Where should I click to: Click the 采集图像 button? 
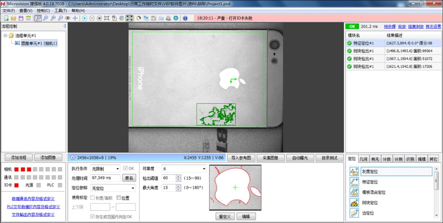coord(270,158)
